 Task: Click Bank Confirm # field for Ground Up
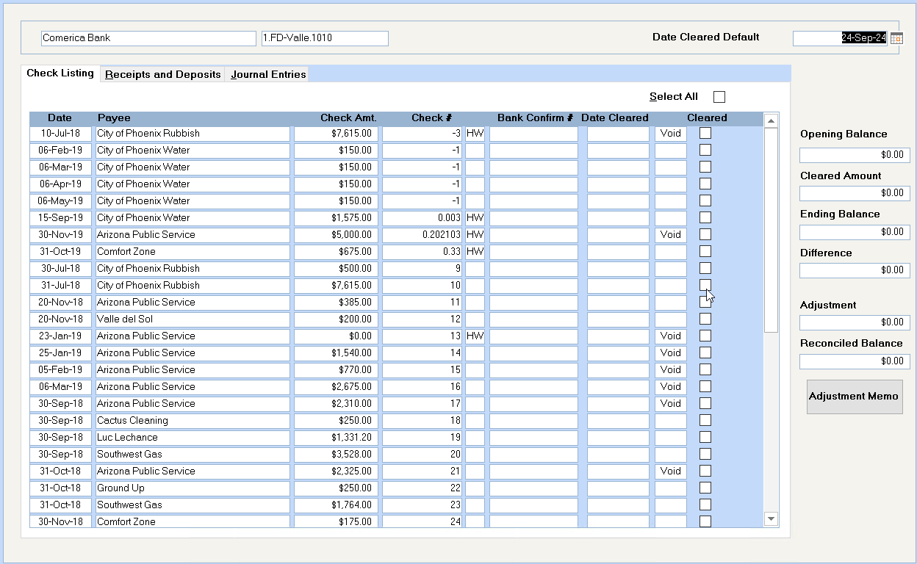[x=533, y=488]
